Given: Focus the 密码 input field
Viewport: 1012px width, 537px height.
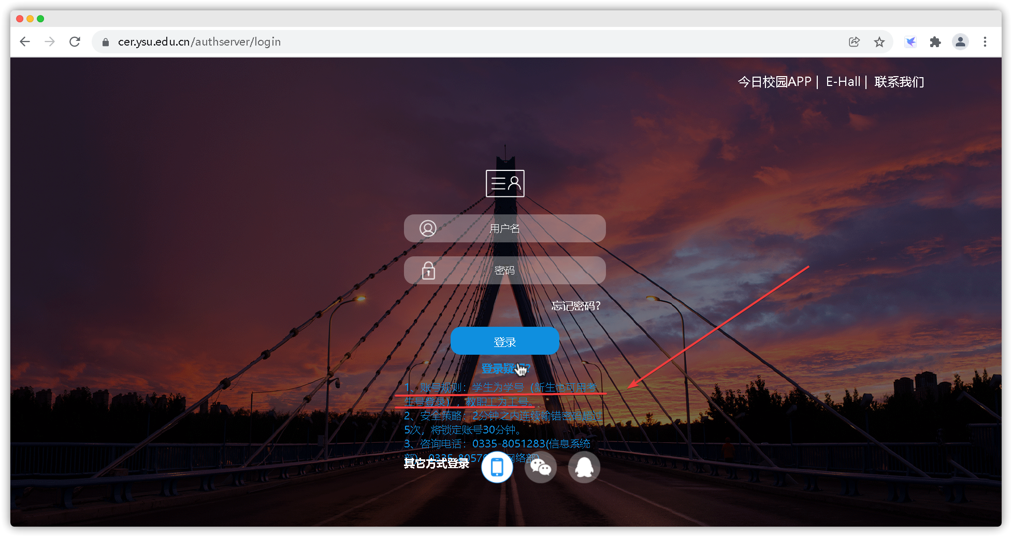Looking at the screenshot, I should [x=504, y=270].
